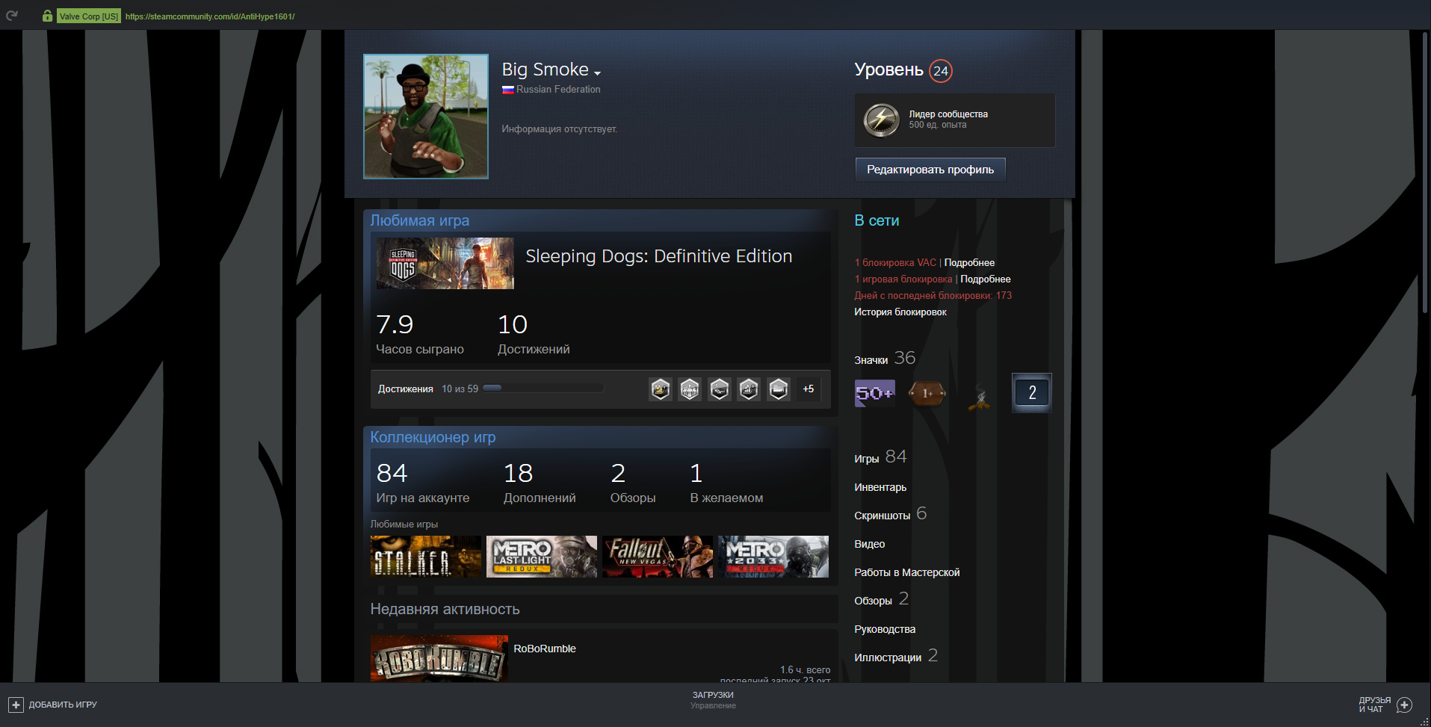Click the fifth Sleeping Dogs achievement icon
1431x727 pixels.
click(x=779, y=389)
